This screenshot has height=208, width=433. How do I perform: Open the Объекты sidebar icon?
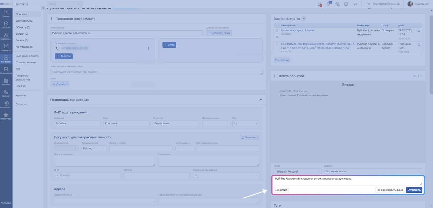(x=6, y=25)
